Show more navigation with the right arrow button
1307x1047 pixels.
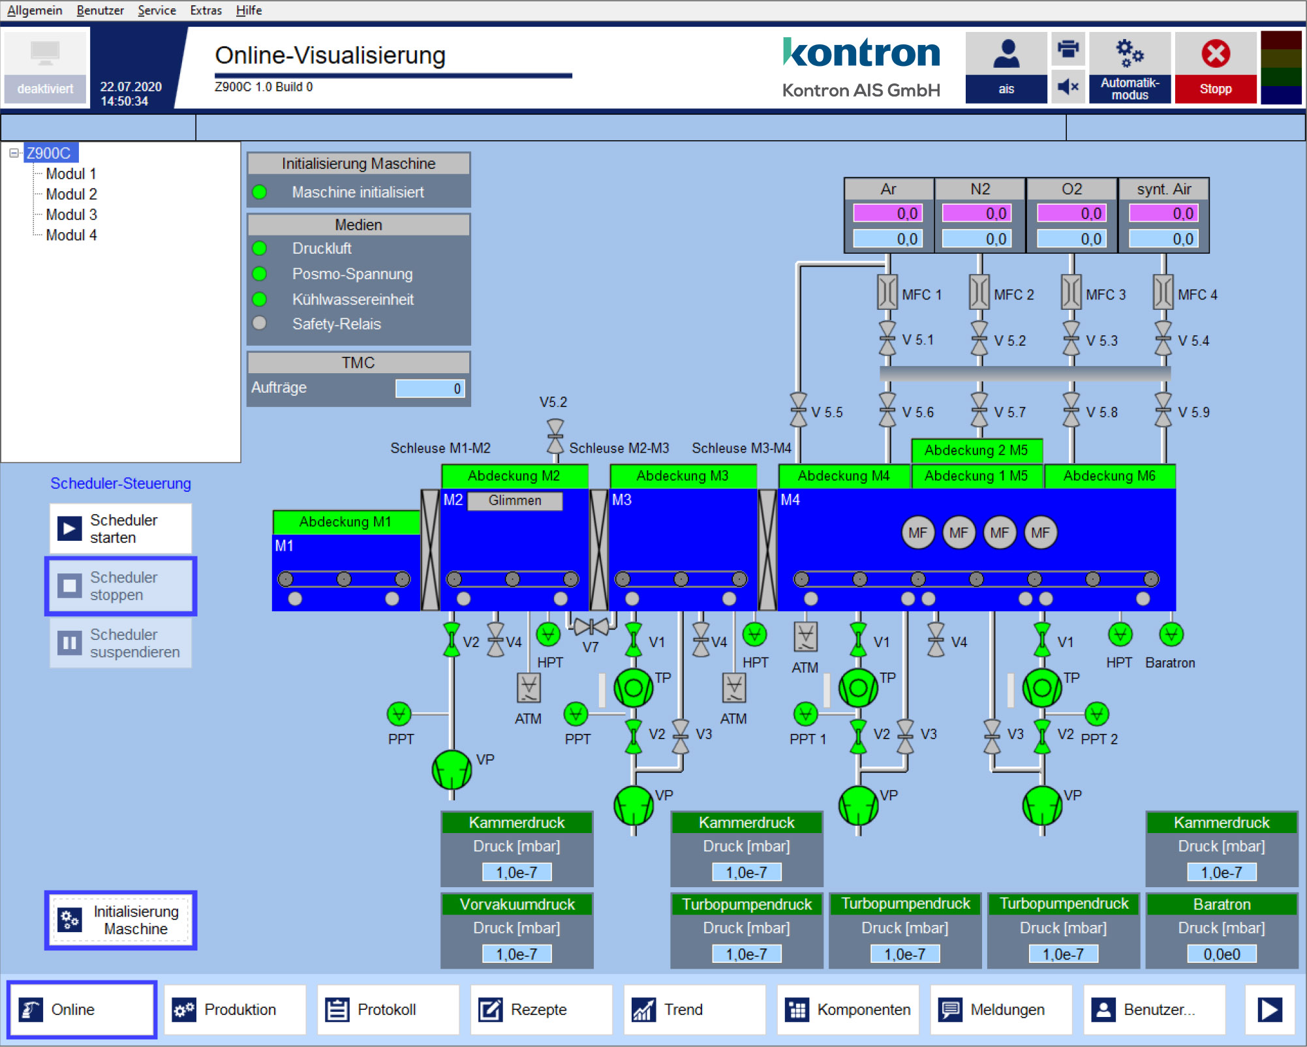pyautogui.click(x=1269, y=1009)
